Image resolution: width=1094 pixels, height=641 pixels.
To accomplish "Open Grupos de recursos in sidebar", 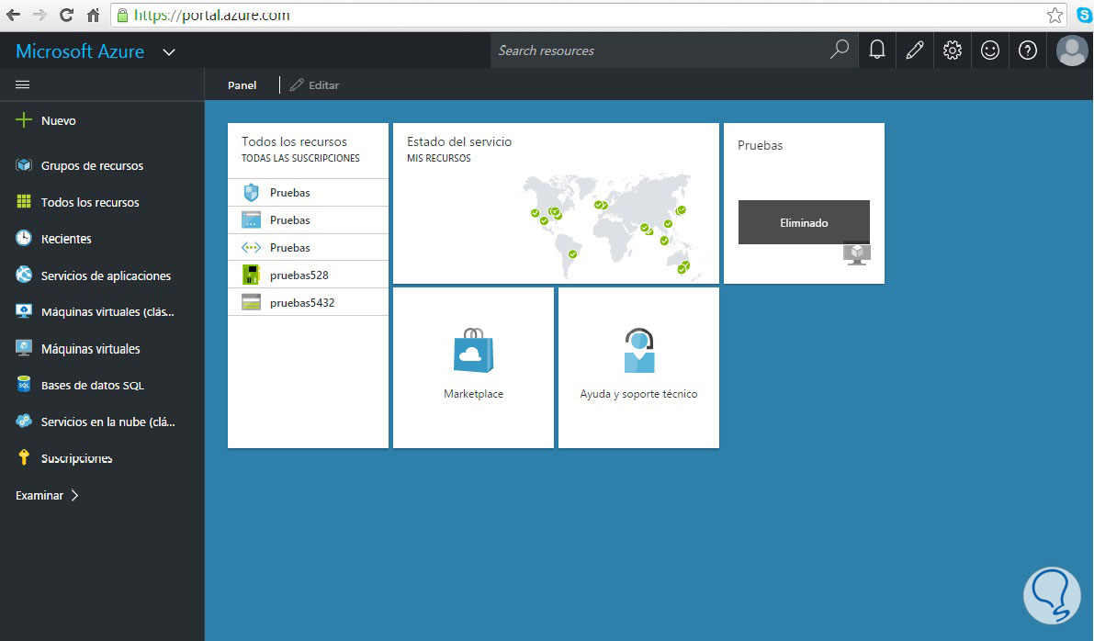I will click(92, 165).
